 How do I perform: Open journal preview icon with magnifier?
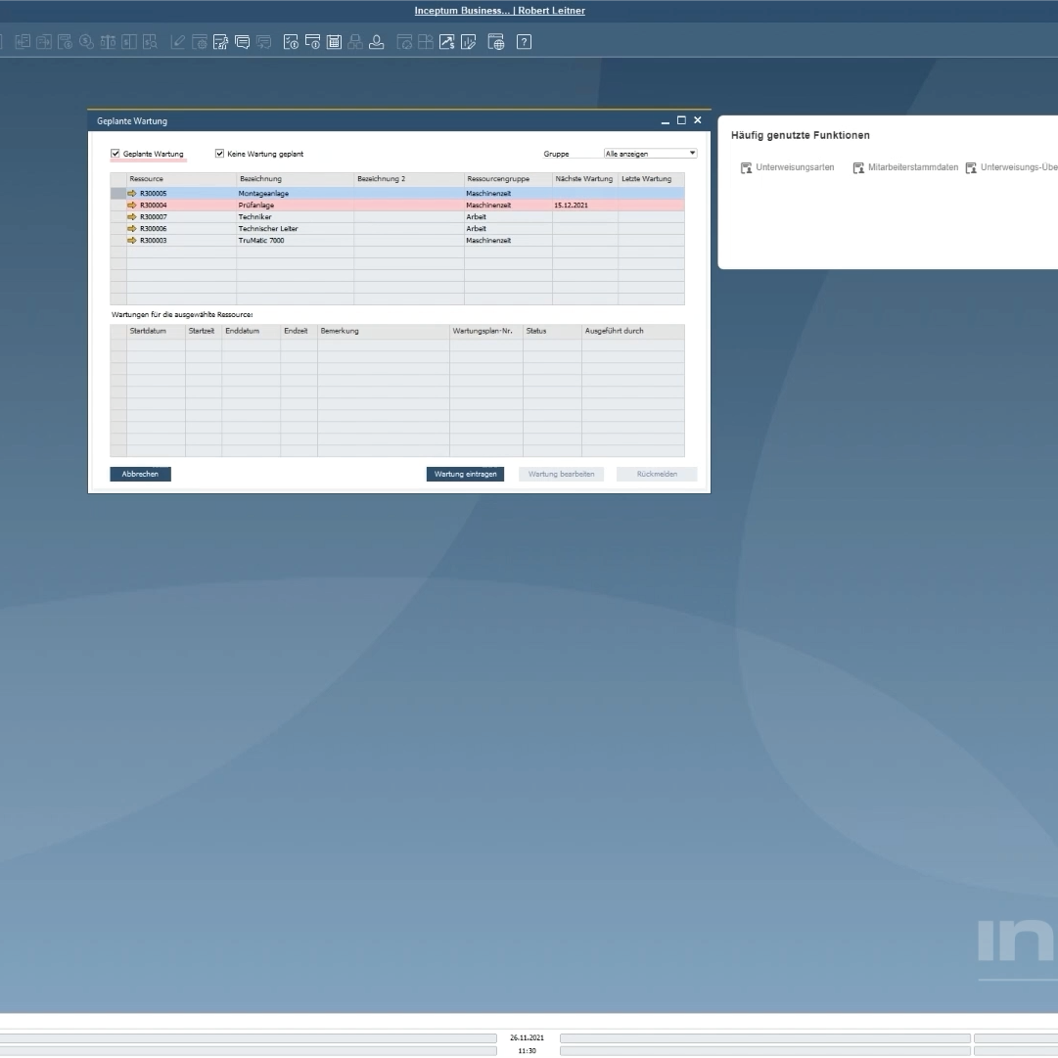pos(151,42)
